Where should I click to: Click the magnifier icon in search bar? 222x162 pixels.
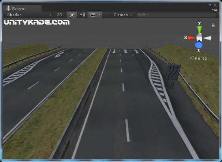click(x=139, y=15)
